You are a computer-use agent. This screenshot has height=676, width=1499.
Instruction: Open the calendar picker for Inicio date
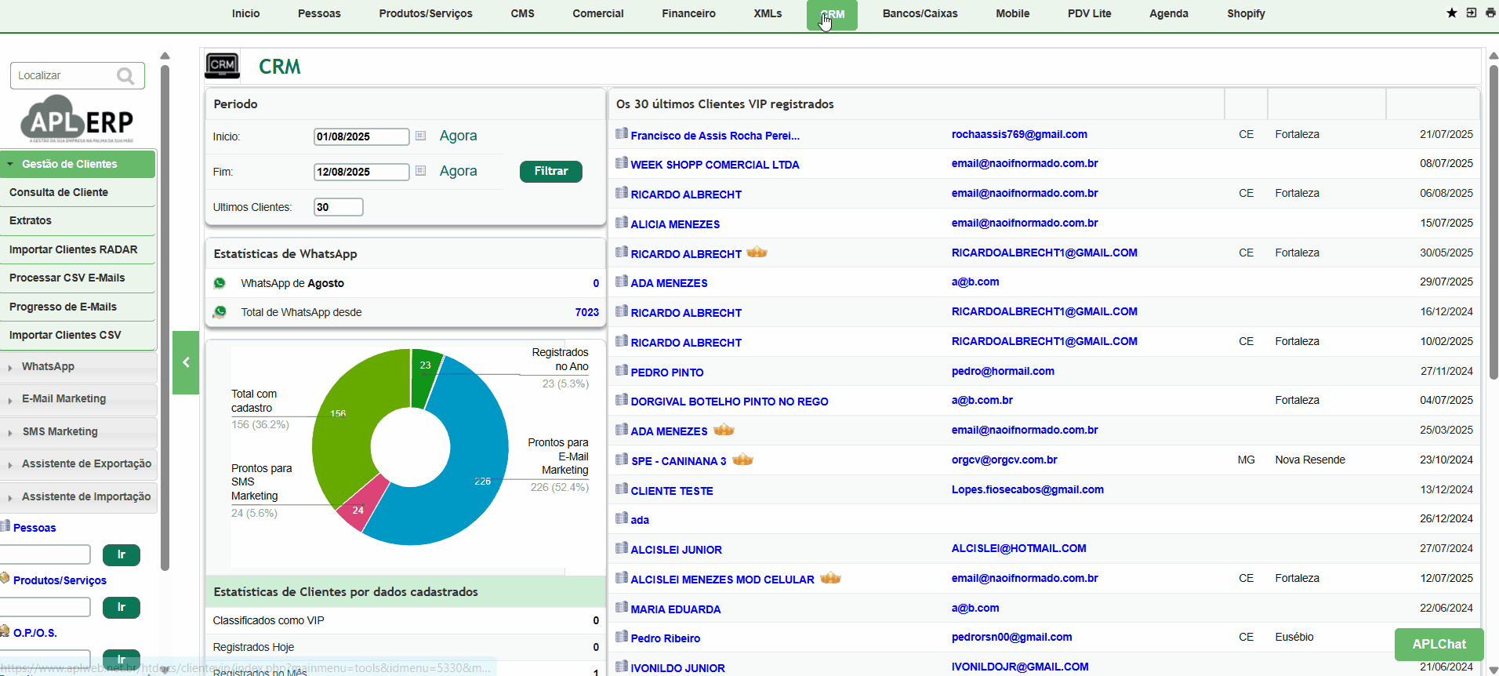421,136
